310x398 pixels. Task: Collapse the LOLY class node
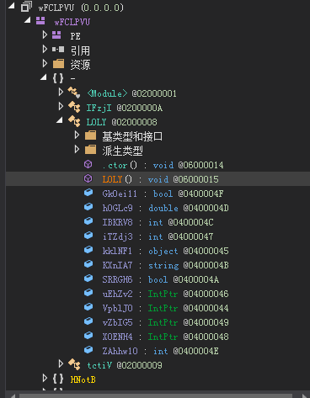[x=60, y=120]
